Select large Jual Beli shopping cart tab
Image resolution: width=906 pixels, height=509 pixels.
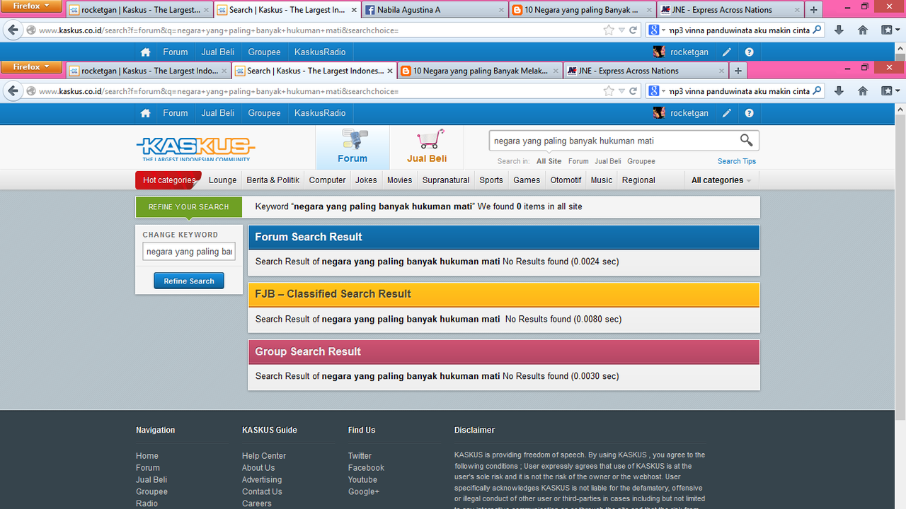427,148
